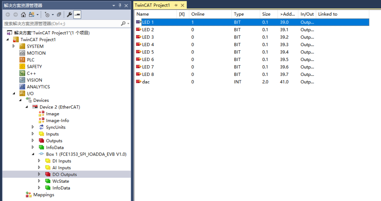Click the red Outputs folder icon under Device 2
381x201 pixels.
tap(41, 141)
